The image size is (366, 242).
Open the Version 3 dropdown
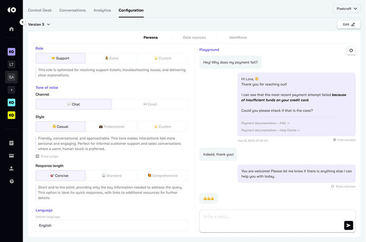[38, 24]
